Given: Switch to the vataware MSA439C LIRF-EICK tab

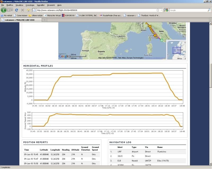Looking at the screenshot, I should 21,20.
